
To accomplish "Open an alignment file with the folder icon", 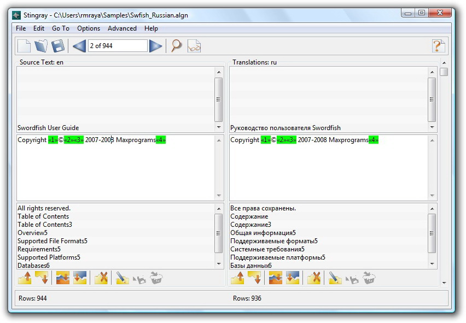I will 41,46.
